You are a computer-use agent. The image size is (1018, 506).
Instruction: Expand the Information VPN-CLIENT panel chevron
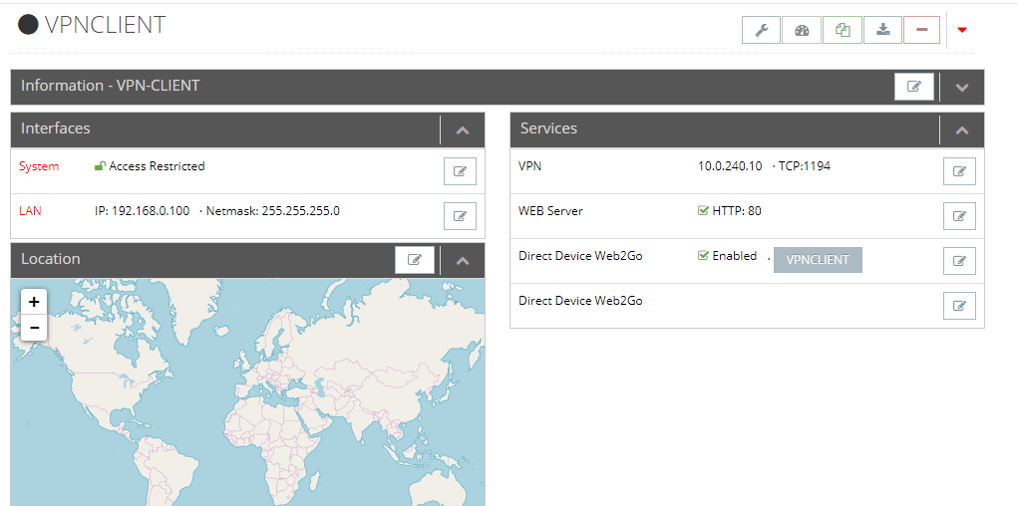[x=962, y=87]
